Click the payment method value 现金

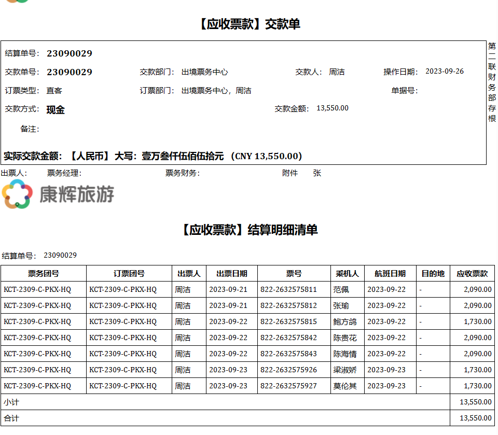(x=56, y=110)
